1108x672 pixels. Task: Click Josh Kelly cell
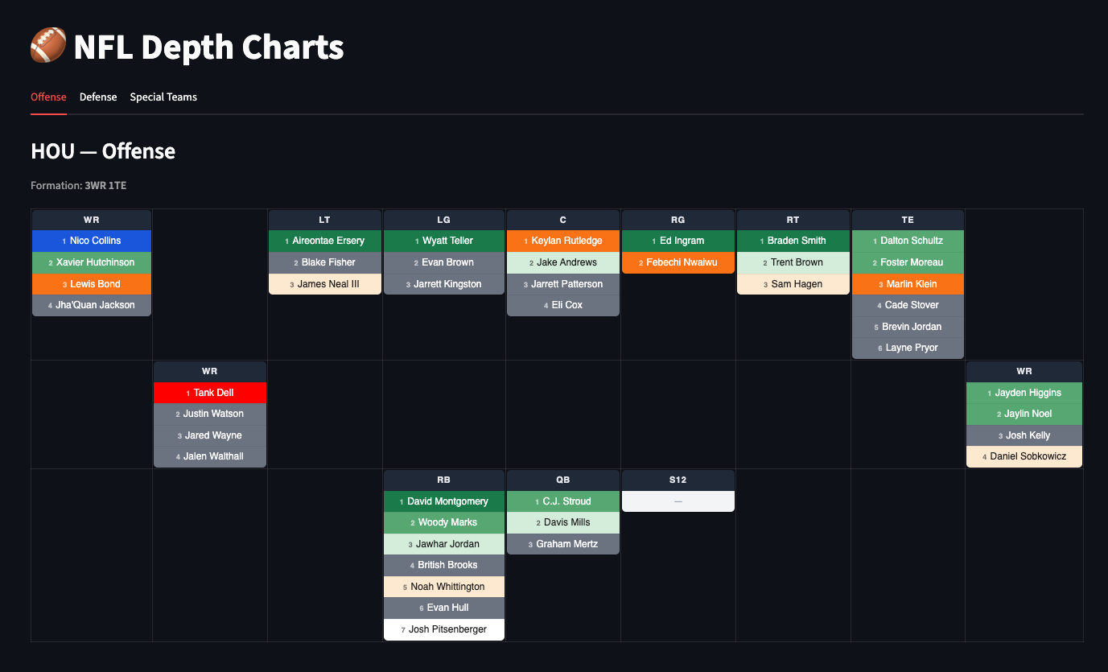(x=1024, y=435)
